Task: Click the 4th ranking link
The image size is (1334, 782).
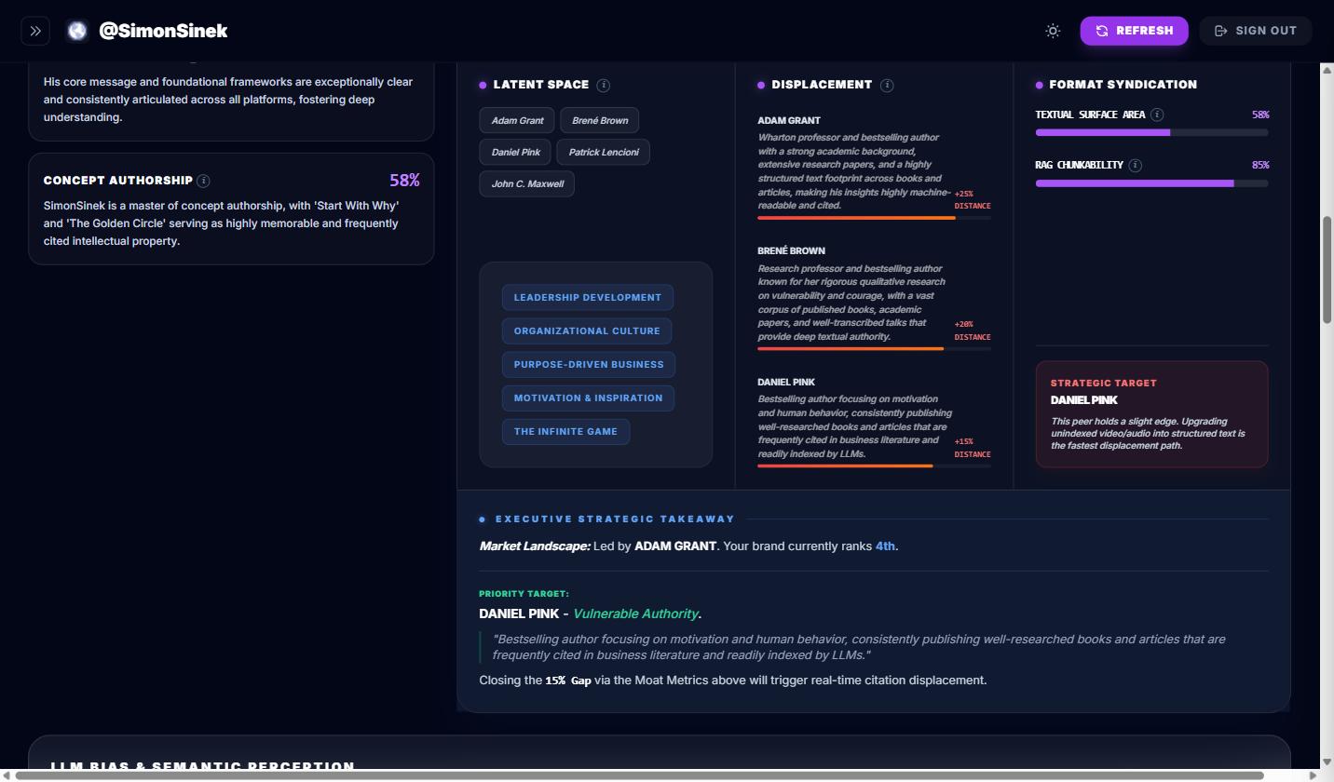Action: [x=883, y=546]
